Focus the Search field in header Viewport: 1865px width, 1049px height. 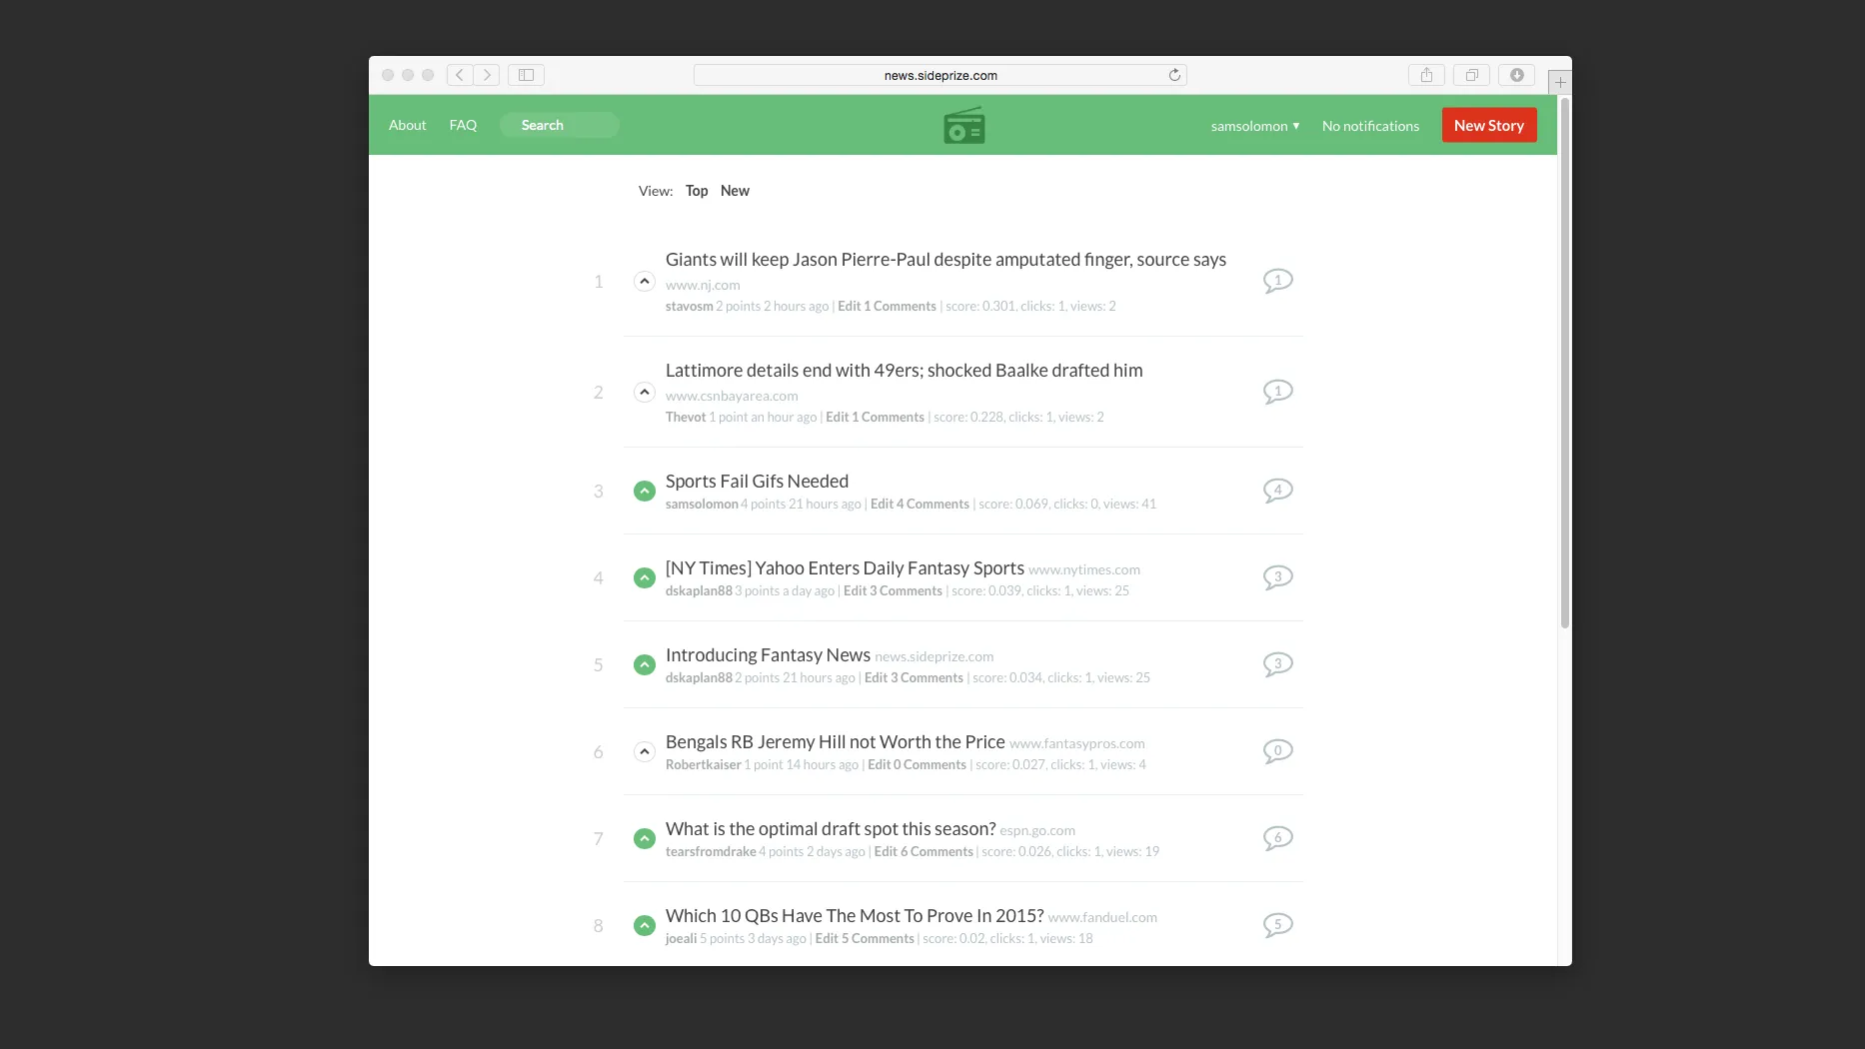pos(560,125)
